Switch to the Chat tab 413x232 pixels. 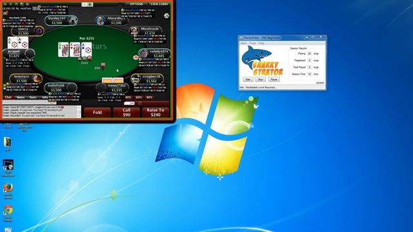click(8, 97)
